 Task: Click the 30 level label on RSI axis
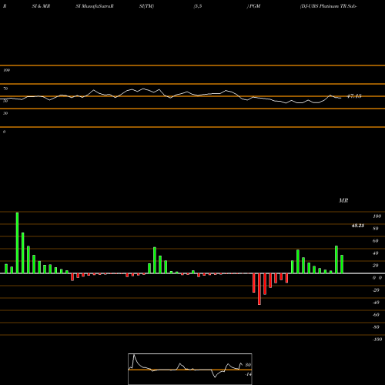[5, 113]
